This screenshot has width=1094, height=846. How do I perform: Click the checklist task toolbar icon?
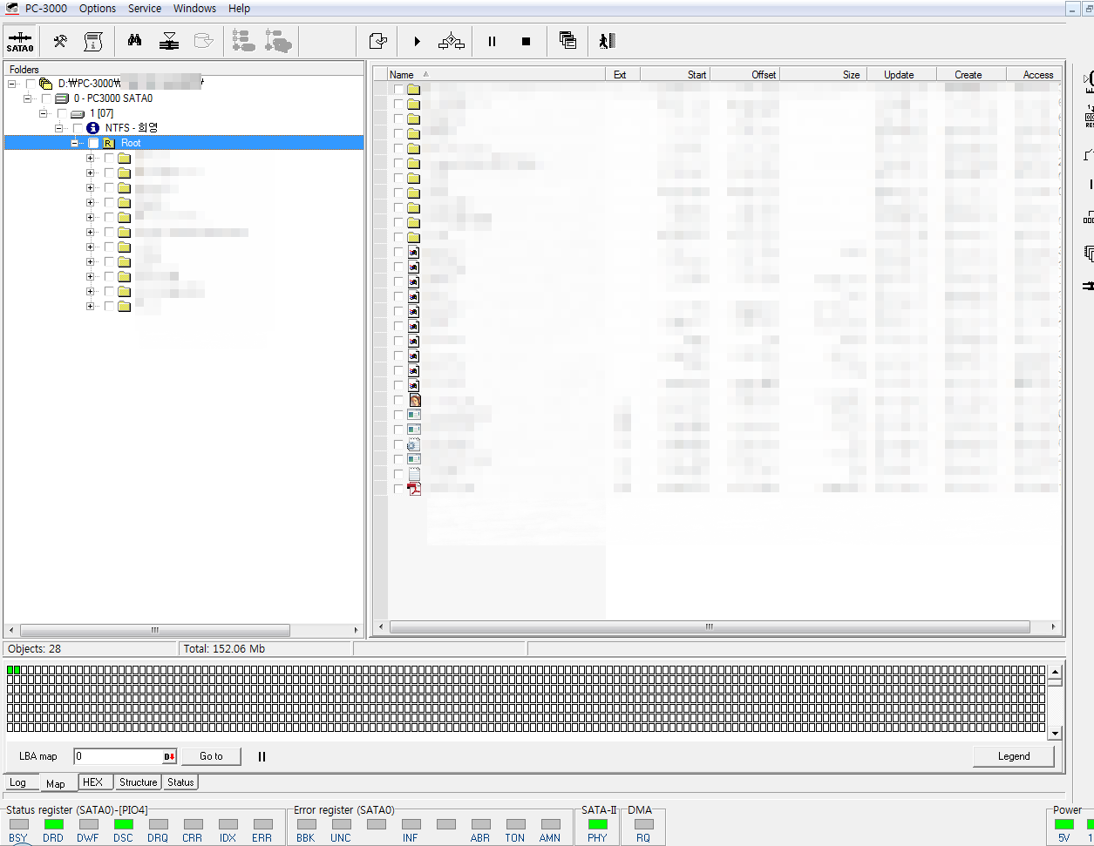(x=377, y=41)
